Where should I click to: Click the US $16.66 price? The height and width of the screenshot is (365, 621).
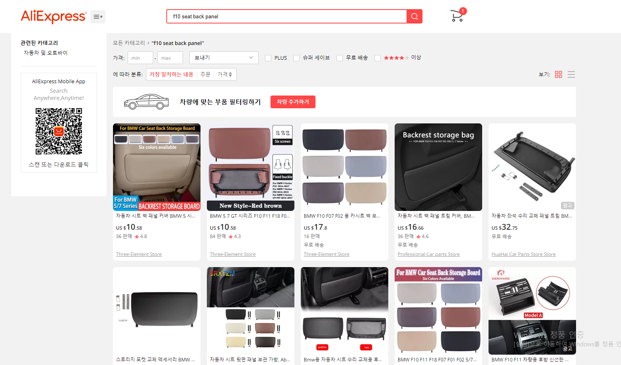point(411,227)
